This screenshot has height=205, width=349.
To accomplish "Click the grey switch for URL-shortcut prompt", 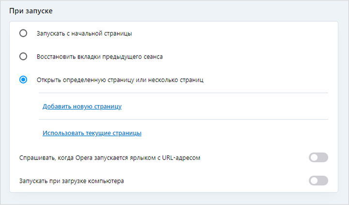I will (x=318, y=158).
